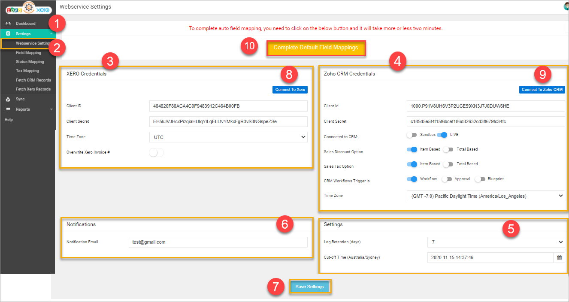This screenshot has height=302, width=569.
Task: Click the Zoho CRM Client Id field
Action: pyautogui.click(x=486, y=106)
